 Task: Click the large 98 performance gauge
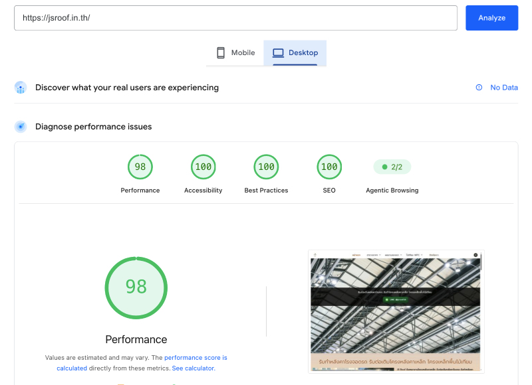[136, 288]
